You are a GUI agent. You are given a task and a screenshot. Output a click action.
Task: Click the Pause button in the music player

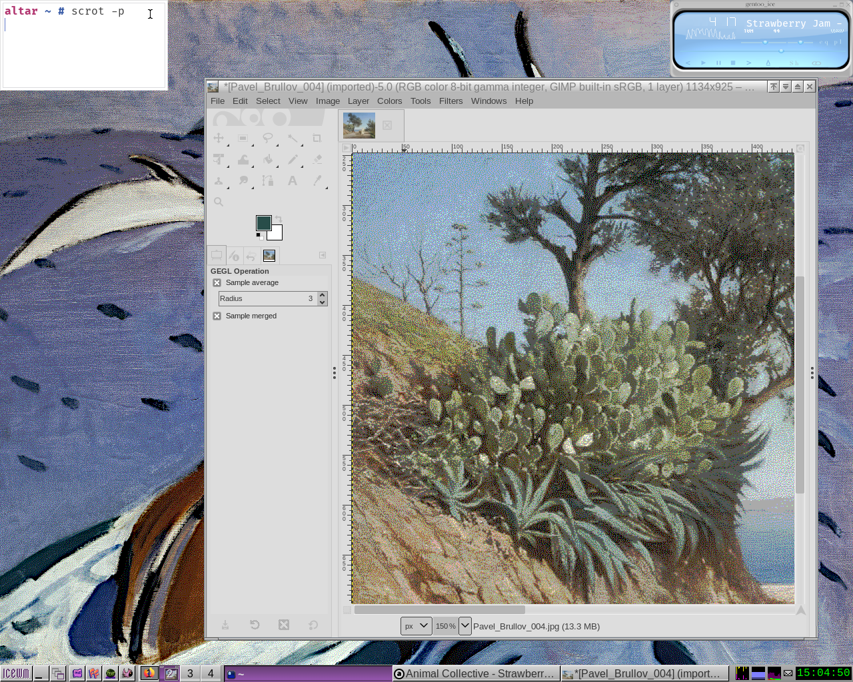[x=718, y=63]
